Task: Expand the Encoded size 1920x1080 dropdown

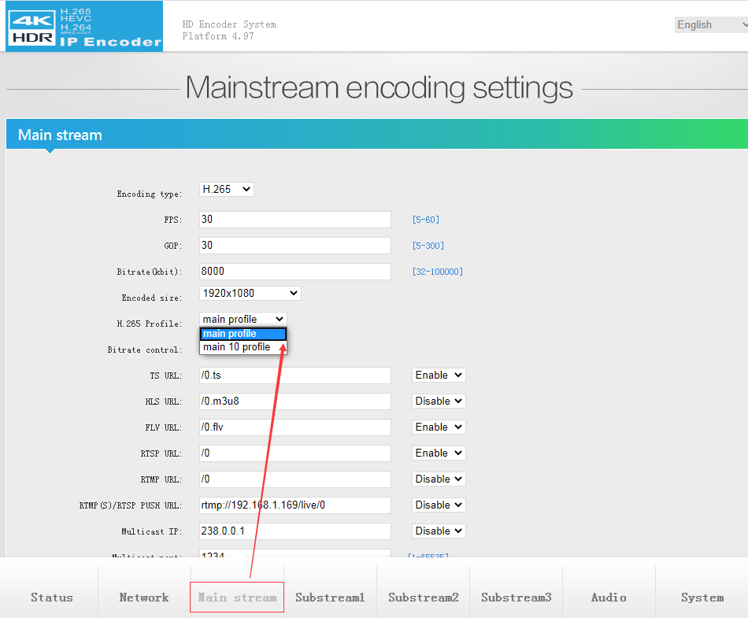Action: (250, 293)
